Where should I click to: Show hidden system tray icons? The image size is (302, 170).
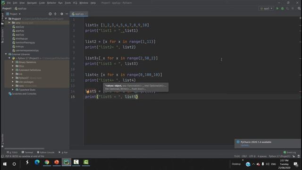253,164
